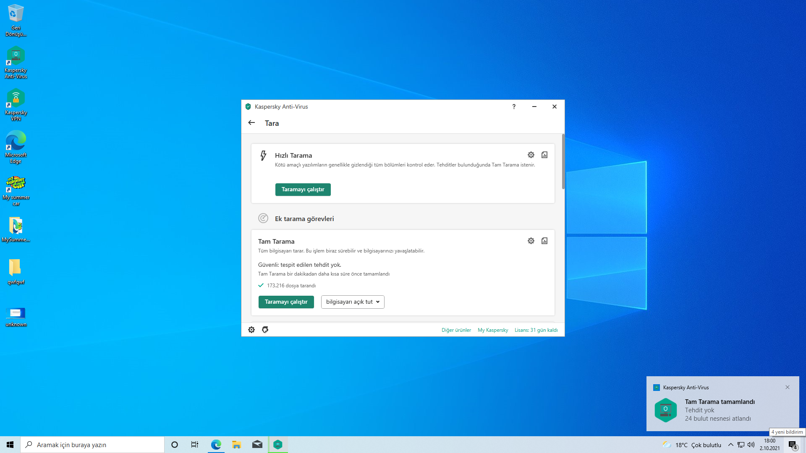Screen dimensions: 806x453
Task: Open Kaspersky settings gear at bottom
Action: click(251, 330)
